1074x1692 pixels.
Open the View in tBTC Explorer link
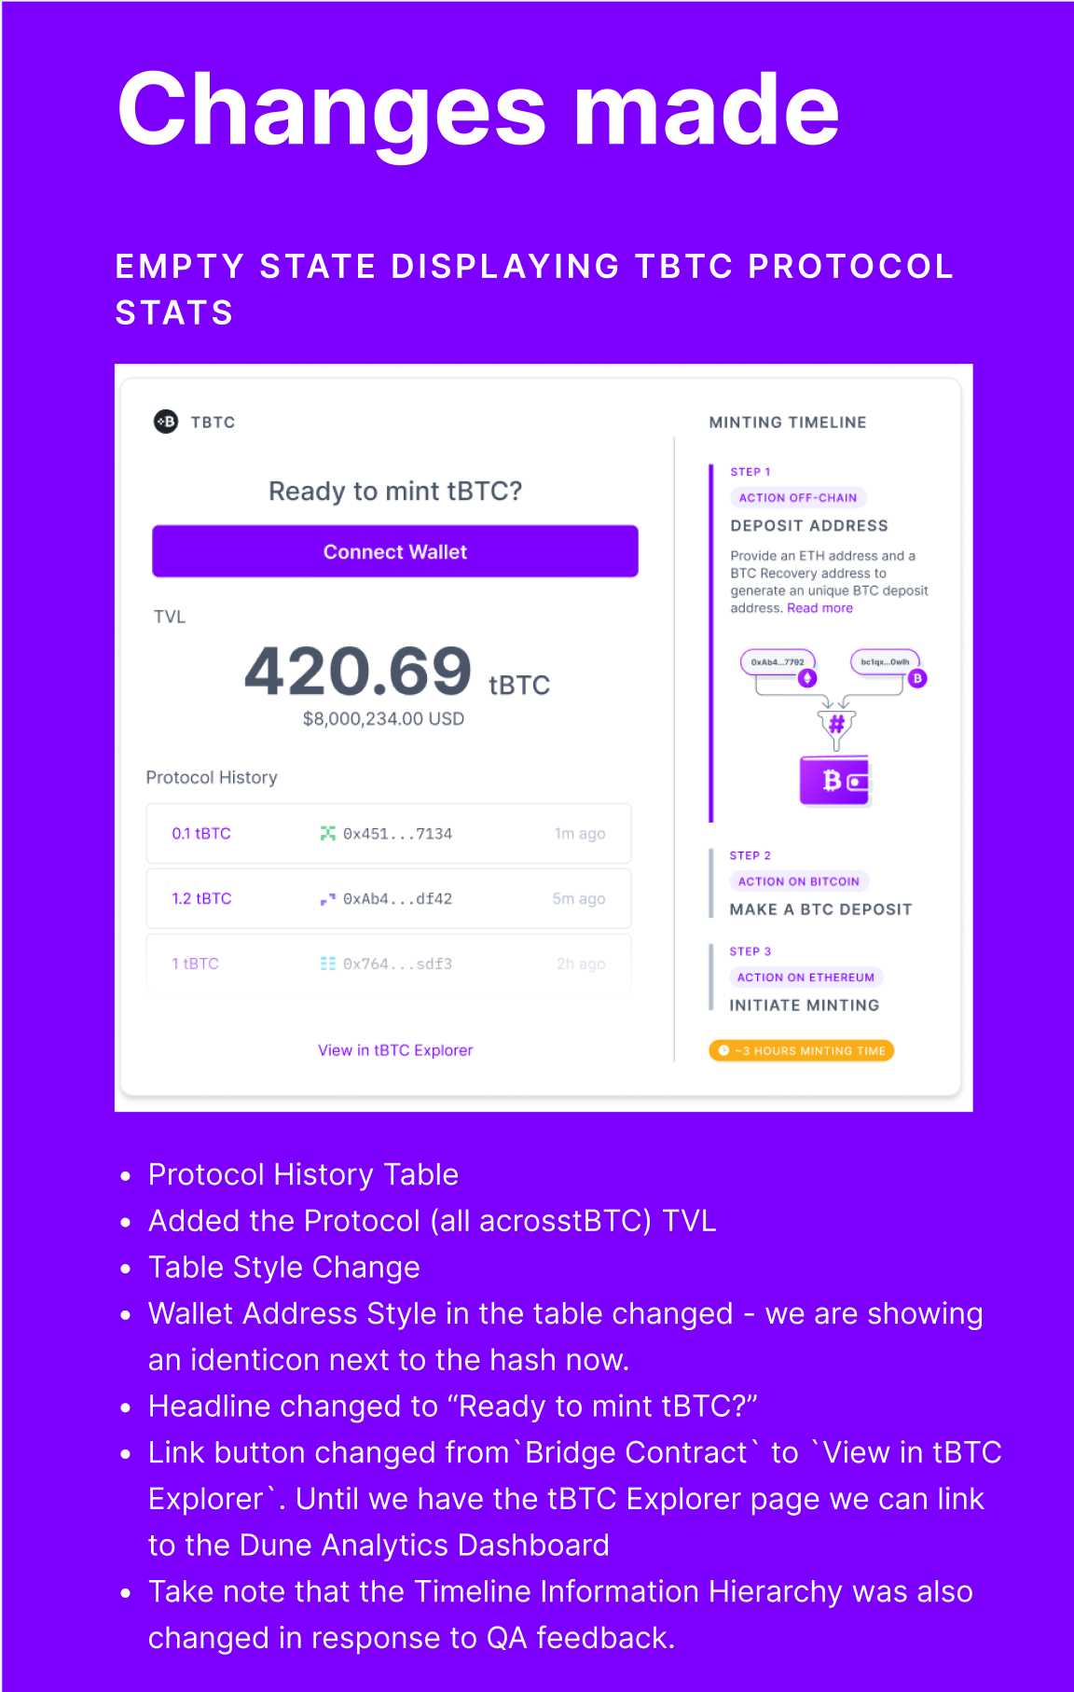point(394,1049)
